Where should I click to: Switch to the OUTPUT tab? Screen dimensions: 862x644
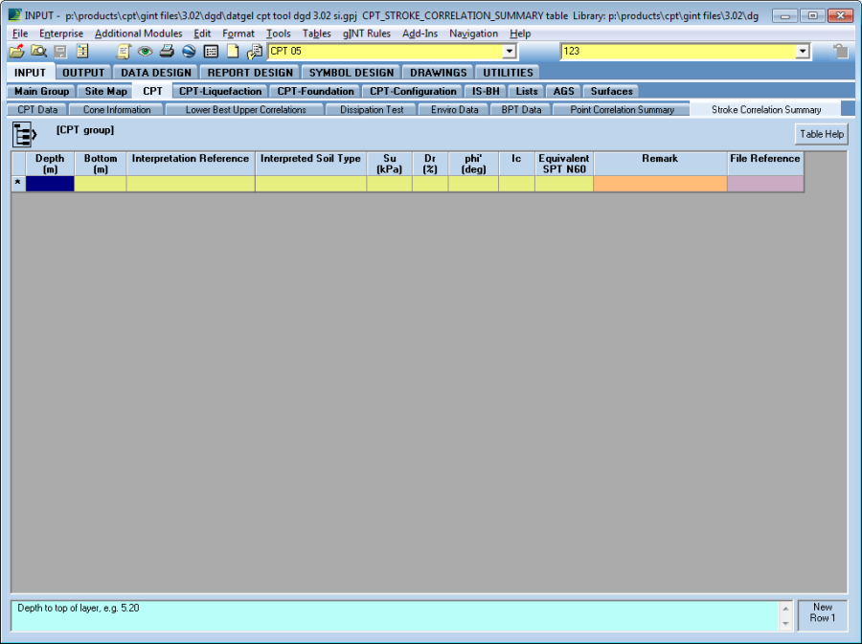83,72
